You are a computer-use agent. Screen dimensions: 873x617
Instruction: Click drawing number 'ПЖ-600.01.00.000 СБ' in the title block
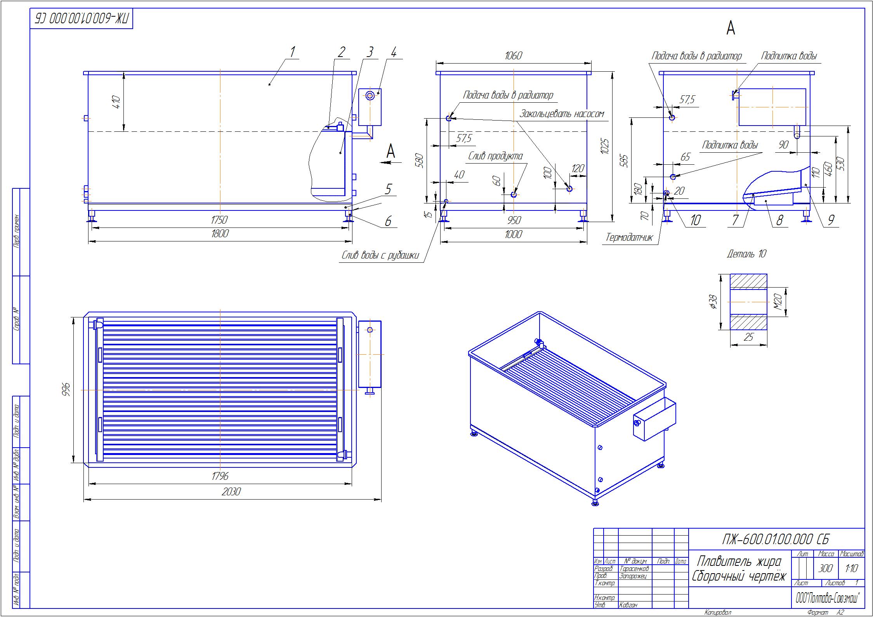tap(777, 539)
